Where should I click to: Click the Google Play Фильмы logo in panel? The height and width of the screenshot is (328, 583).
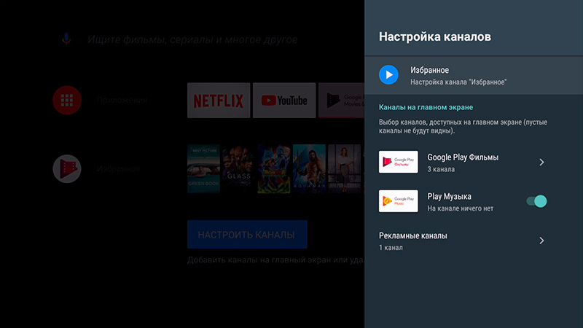tap(399, 162)
